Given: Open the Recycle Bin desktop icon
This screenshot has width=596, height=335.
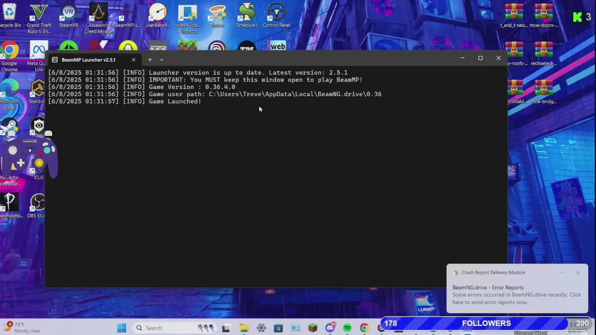Looking at the screenshot, I should coord(9,15).
